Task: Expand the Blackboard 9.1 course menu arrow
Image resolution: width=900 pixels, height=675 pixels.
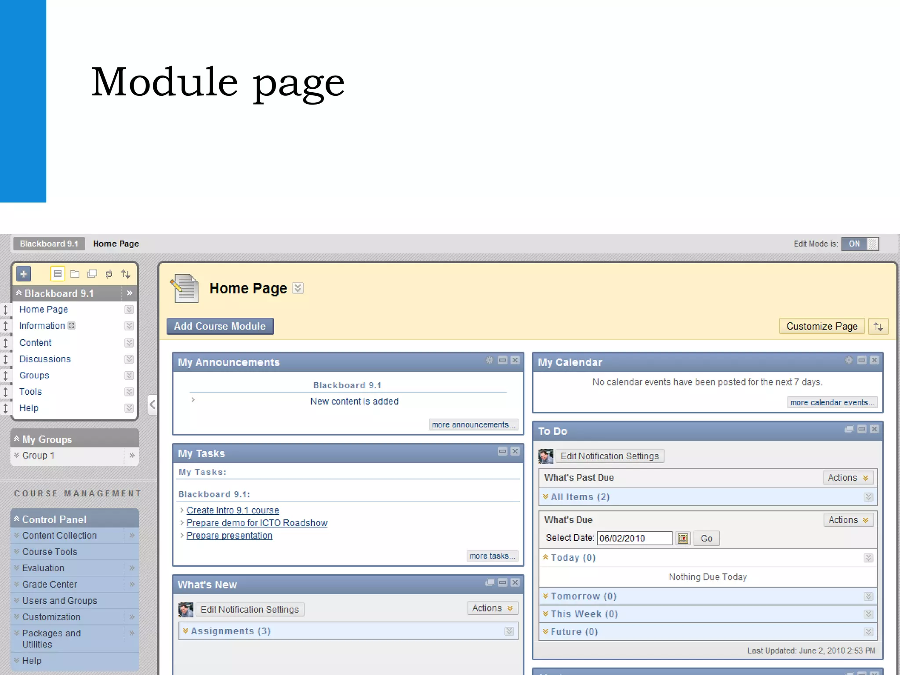Action: (130, 293)
